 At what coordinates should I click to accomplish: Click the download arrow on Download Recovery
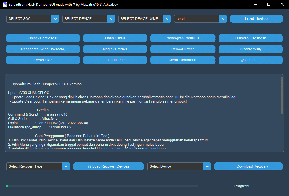(x=230, y=166)
